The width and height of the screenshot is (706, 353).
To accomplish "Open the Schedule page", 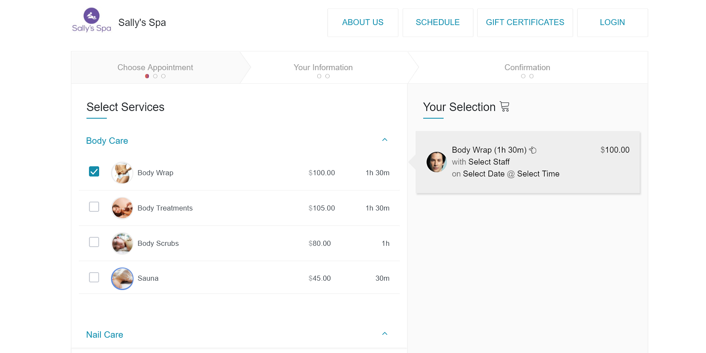I will tap(438, 23).
